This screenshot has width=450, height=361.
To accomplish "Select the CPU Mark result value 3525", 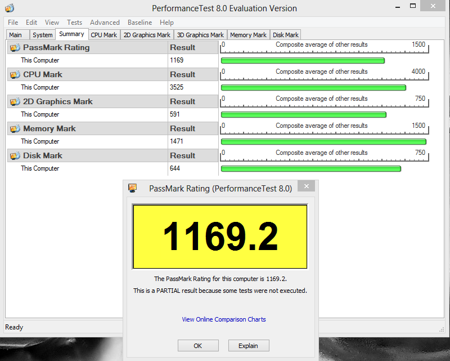I will coord(177,87).
